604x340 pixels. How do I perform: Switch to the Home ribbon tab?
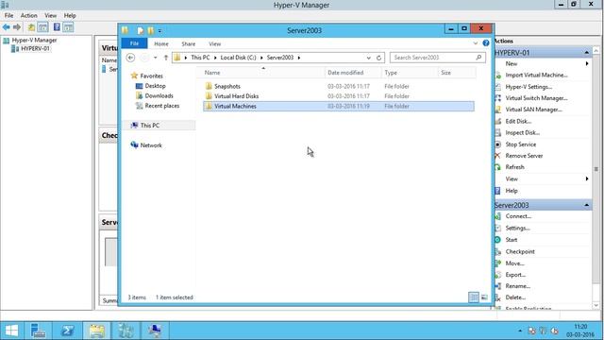point(161,44)
